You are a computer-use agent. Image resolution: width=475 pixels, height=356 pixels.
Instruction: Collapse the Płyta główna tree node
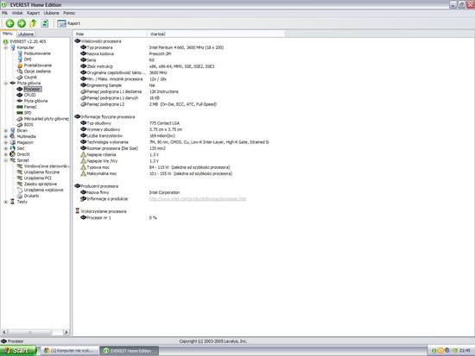pyautogui.click(x=6, y=83)
